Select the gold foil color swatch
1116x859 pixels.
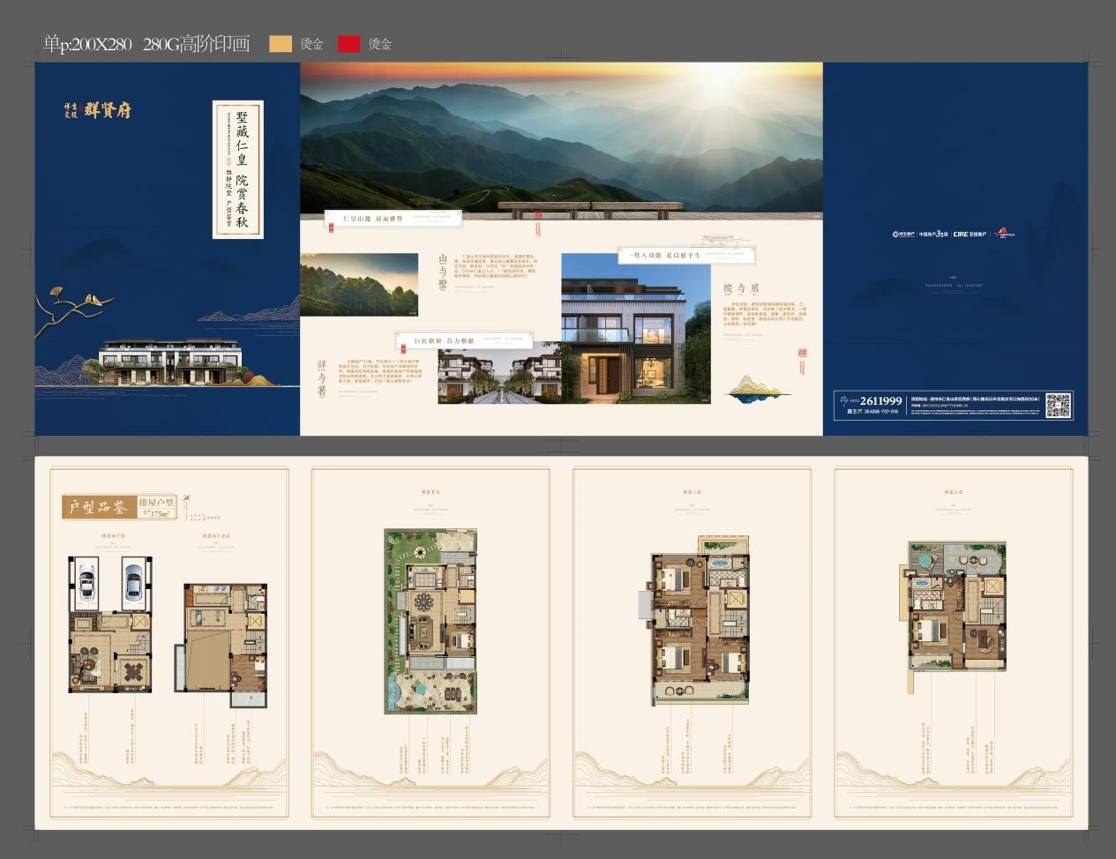point(279,41)
